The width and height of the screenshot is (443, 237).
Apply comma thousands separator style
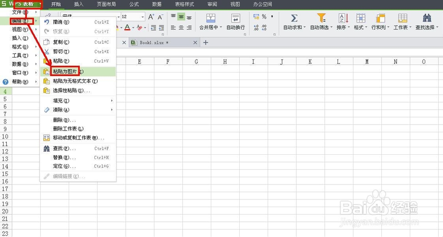point(272,17)
